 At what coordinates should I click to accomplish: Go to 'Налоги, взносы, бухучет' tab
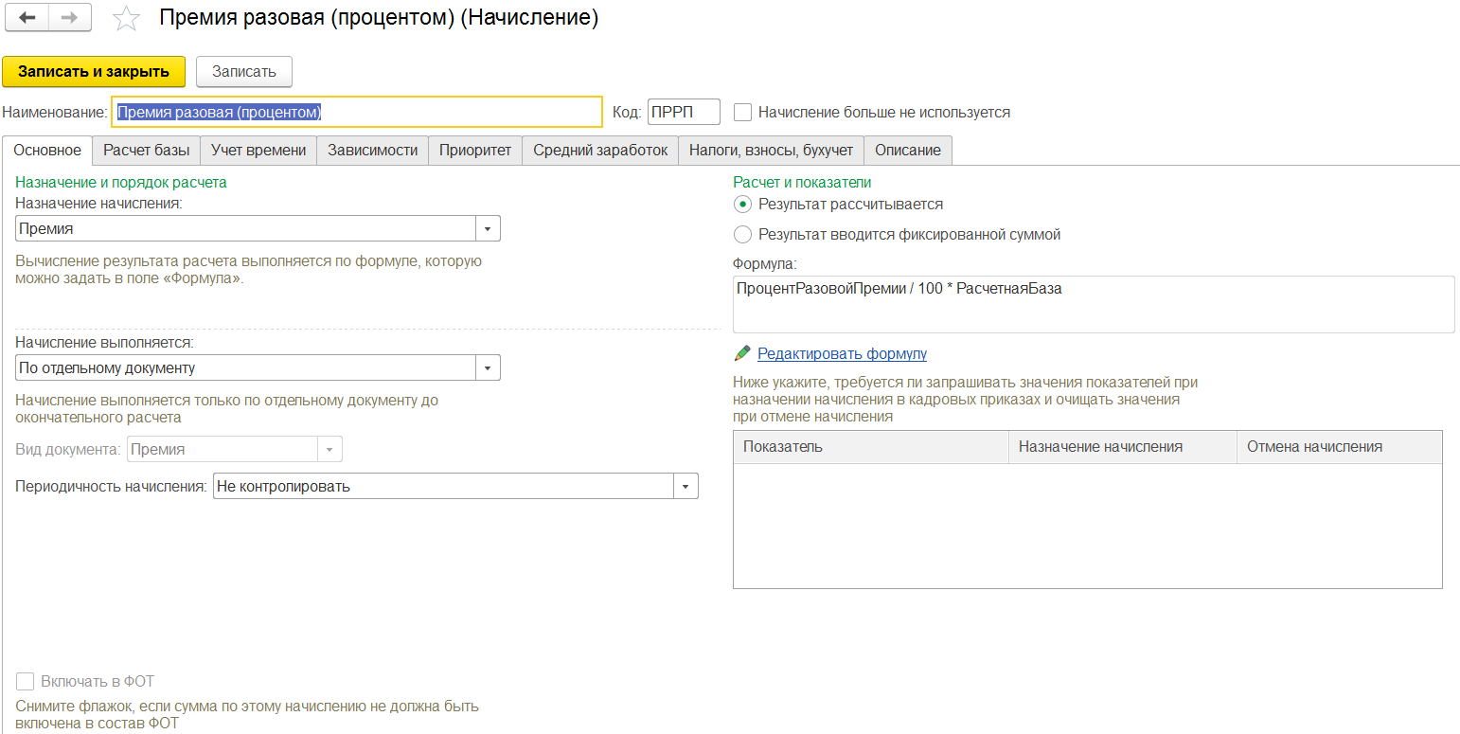[771, 151]
